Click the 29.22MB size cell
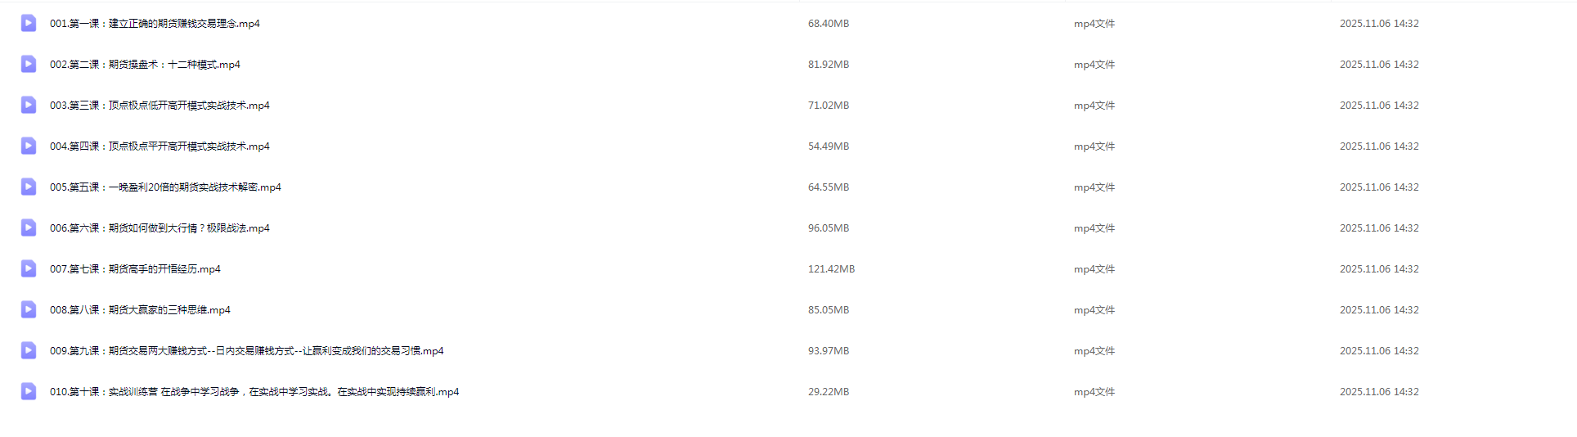The height and width of the screenshot is (437, 1577). click(x=829, y=392)
